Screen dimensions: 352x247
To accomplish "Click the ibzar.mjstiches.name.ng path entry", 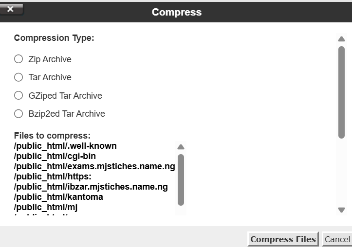I will pos(91,187).
